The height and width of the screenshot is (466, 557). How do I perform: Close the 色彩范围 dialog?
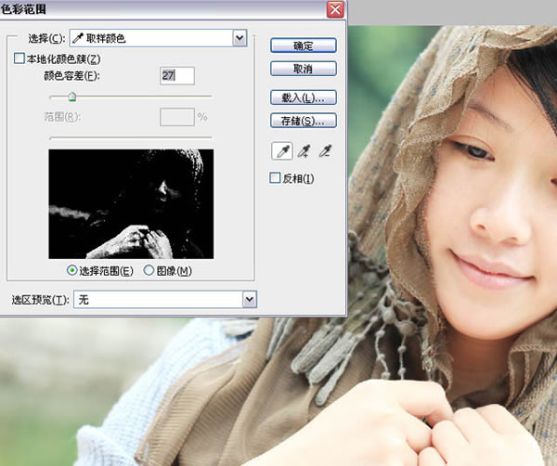click(335, 9)
